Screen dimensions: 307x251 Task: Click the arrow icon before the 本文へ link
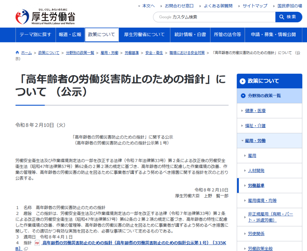[139, 5]
